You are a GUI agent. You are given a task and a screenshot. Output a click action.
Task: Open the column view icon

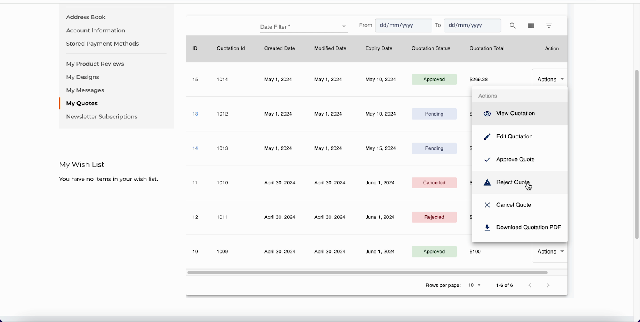(531, 26)
